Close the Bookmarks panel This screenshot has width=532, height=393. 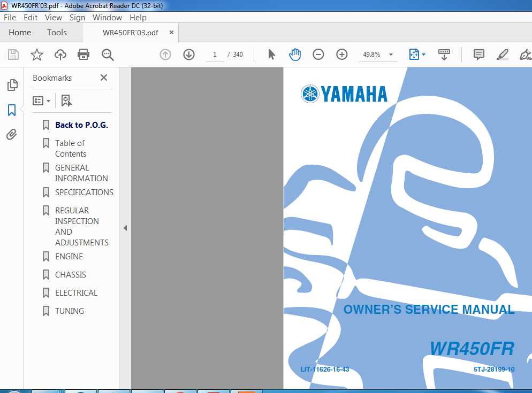pos(104,78)
